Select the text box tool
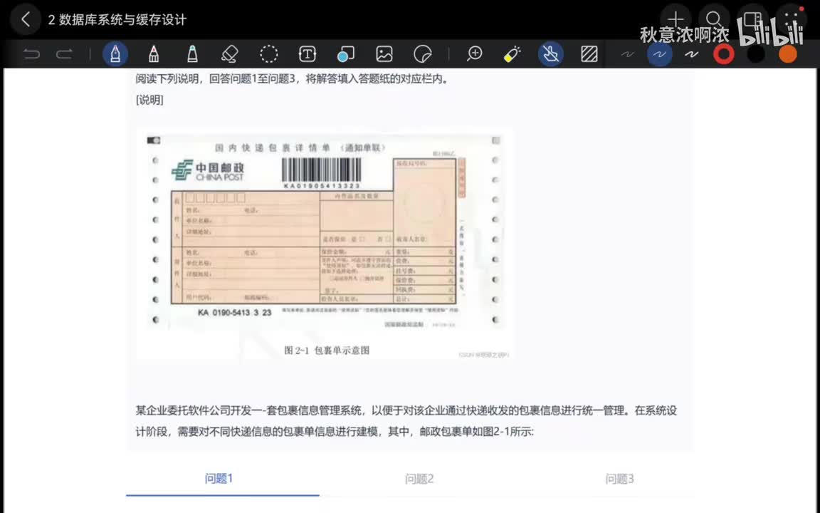This screenshot has height=513, width=820. 307,54
